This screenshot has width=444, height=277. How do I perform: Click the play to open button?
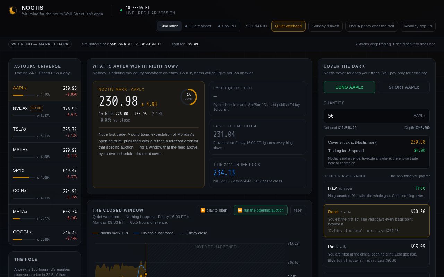[x=214, y=210]
